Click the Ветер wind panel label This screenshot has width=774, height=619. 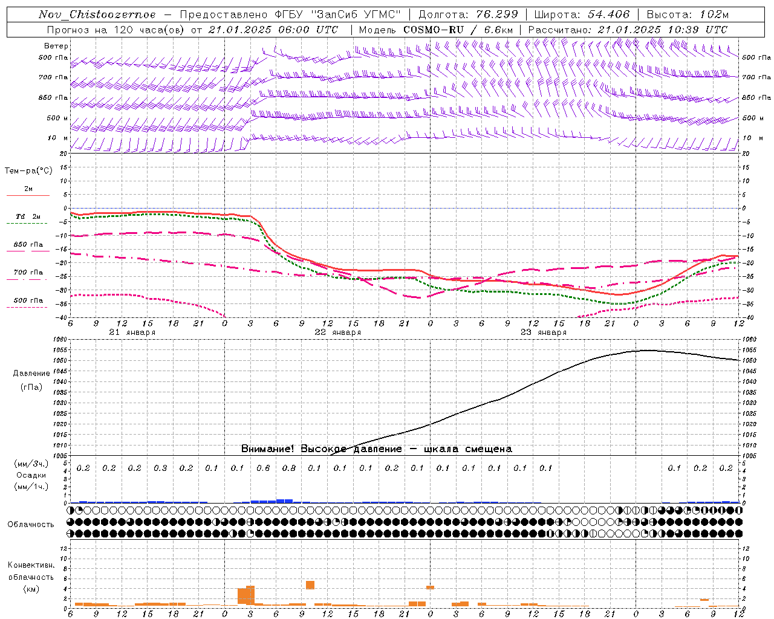pos(56,46)
